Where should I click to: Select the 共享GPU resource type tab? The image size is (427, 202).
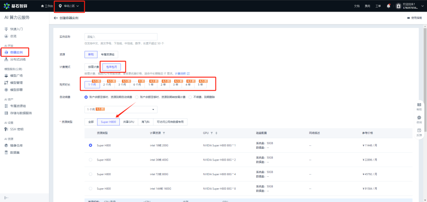(129, 122)
